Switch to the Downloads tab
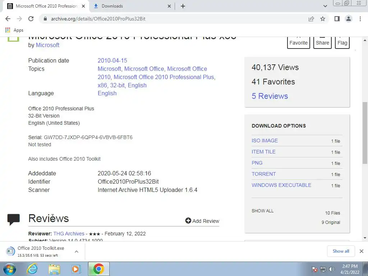This screenshot has width=368, height=276. (x=132, y=6)
